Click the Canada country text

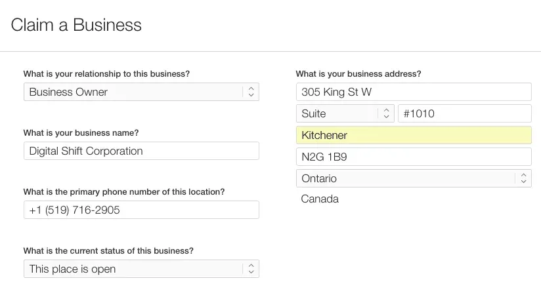pos(320,199)
